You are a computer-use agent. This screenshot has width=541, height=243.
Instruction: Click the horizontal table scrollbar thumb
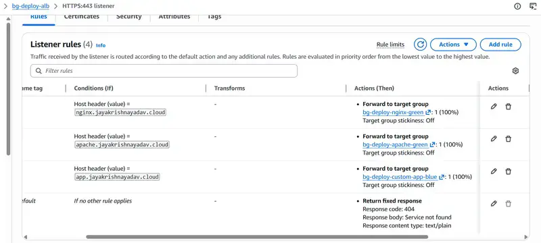[x=257, y=237]
